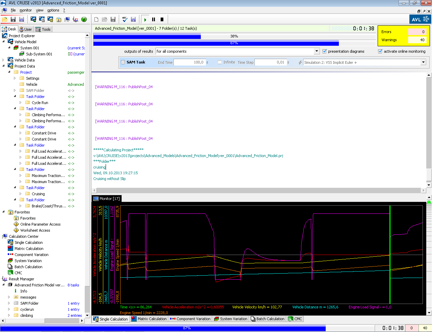Open the file menu

coord(13,10)
